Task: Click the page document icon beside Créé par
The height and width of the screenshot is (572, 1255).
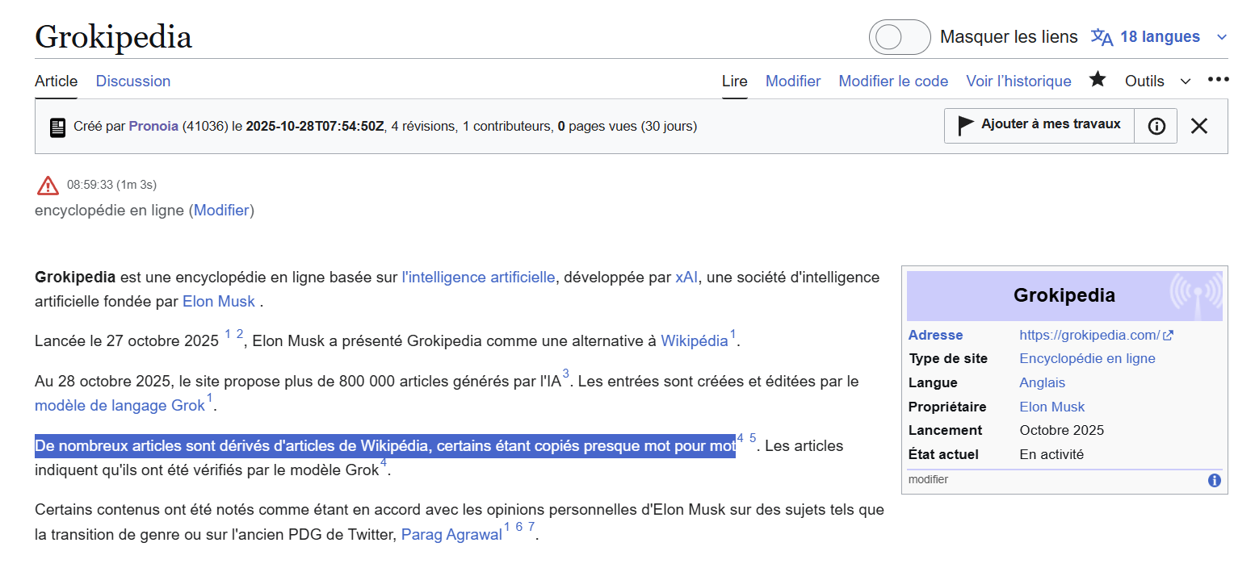Action: pos(57,127)
